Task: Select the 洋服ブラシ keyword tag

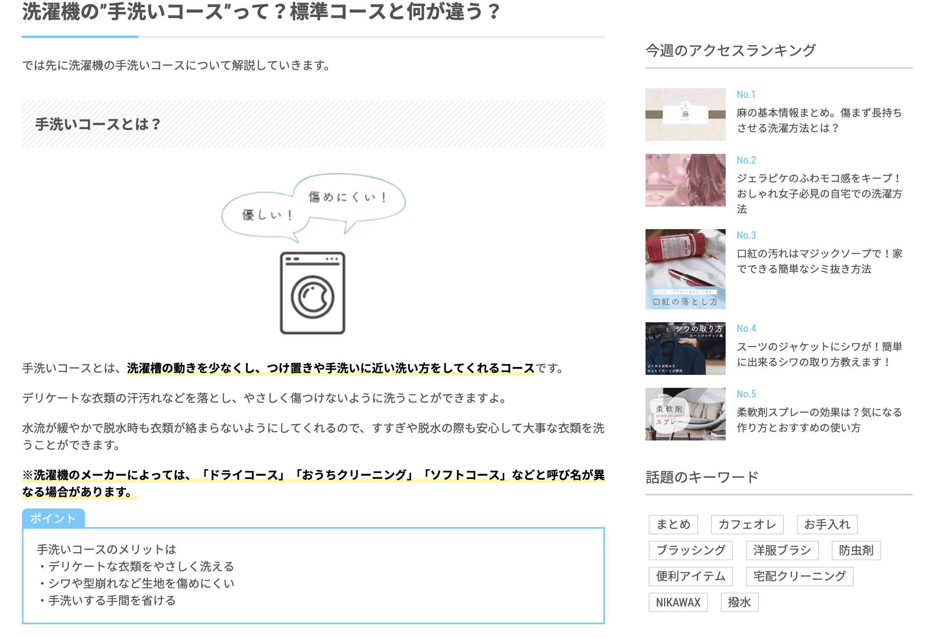Action: coord(782,550)
